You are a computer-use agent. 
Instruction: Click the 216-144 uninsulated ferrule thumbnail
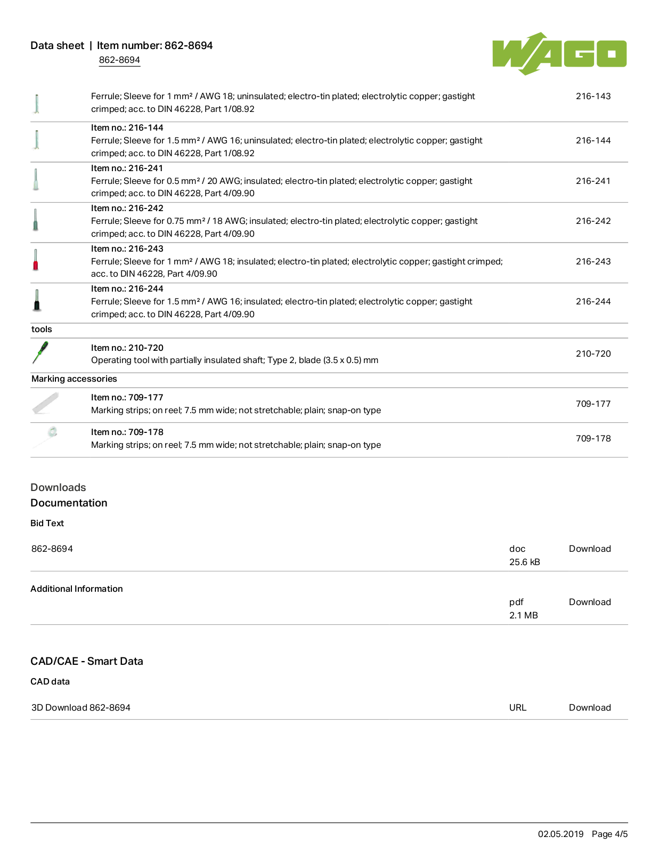36,140
